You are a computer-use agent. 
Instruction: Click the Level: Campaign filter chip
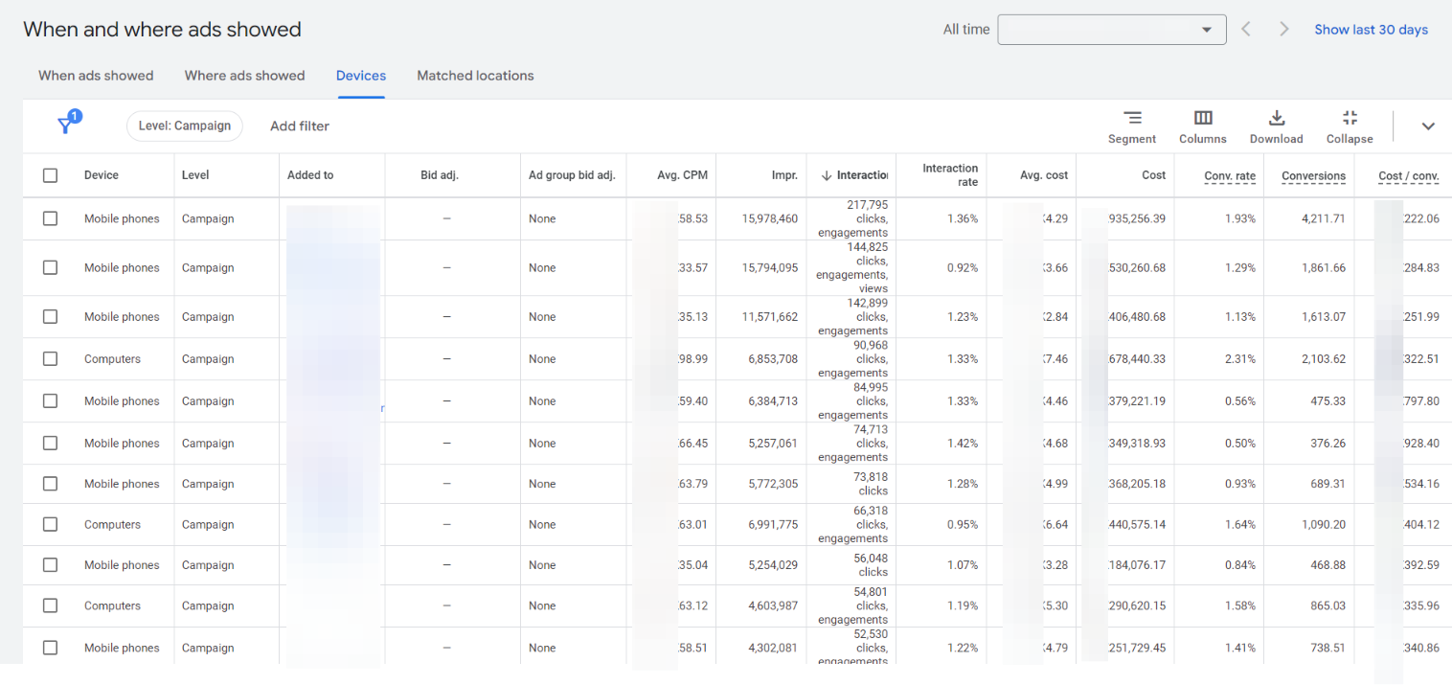[x=185, y=126]
